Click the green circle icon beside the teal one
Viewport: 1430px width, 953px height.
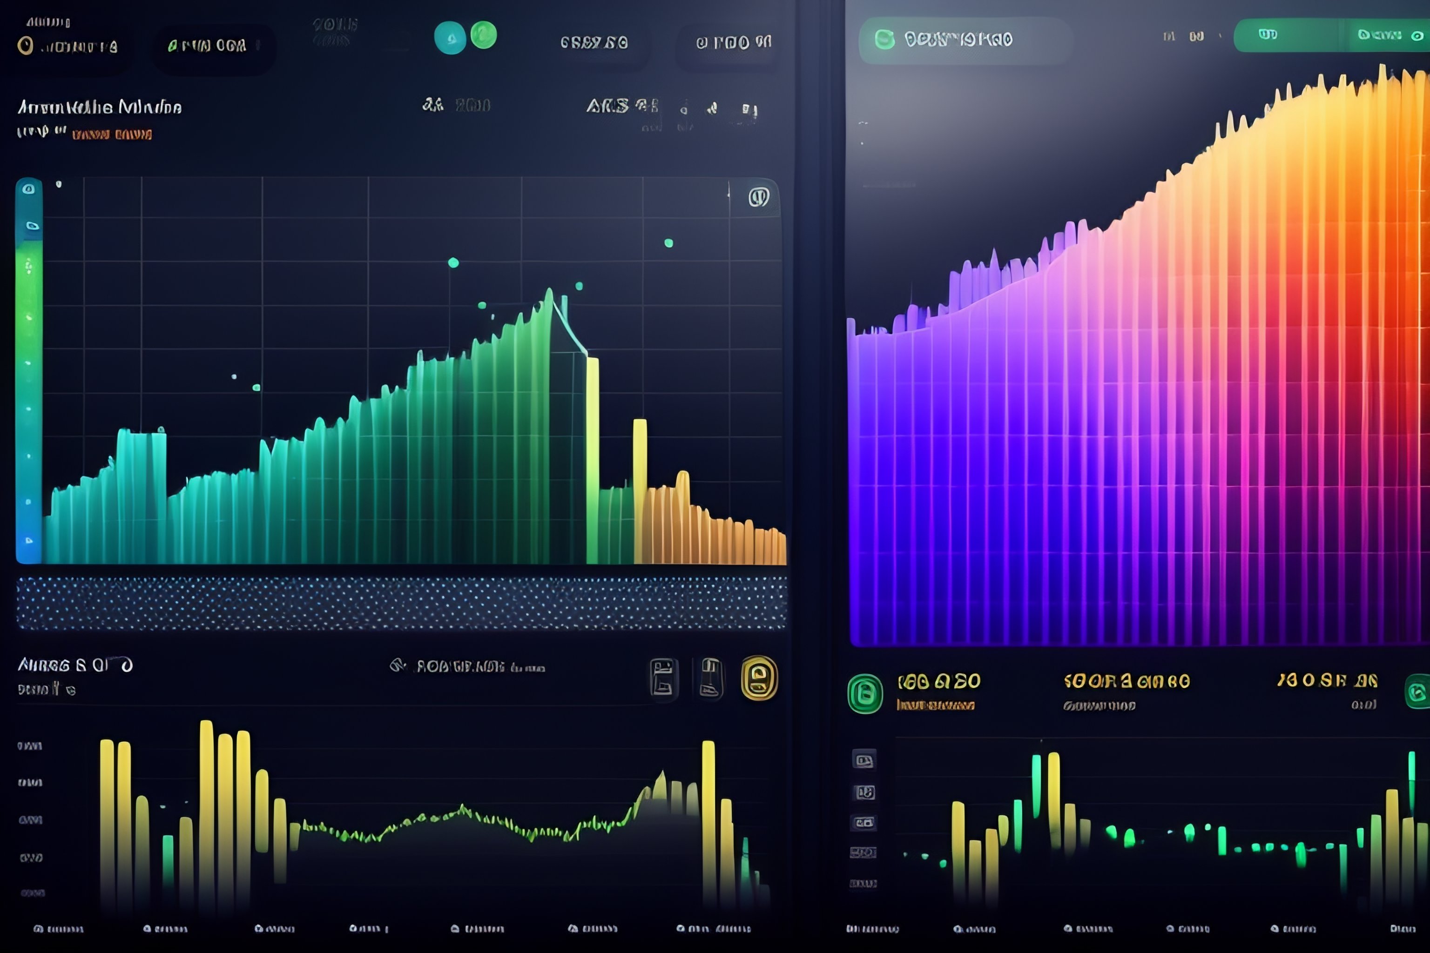point(483,35)
